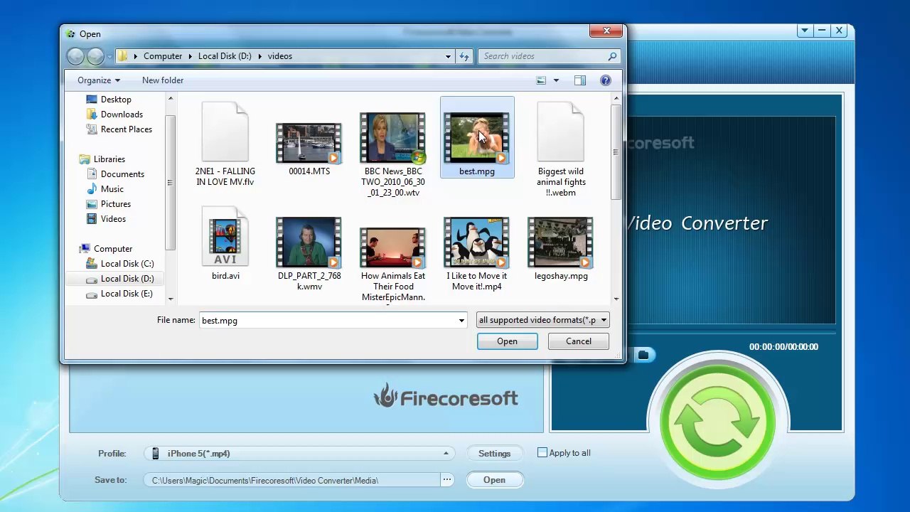Image resolution: width=910 pixels, height=512 pixels.
Task: Enable the Apply to all checkbox
Action: pyautogui.click(x=542, y=453)
